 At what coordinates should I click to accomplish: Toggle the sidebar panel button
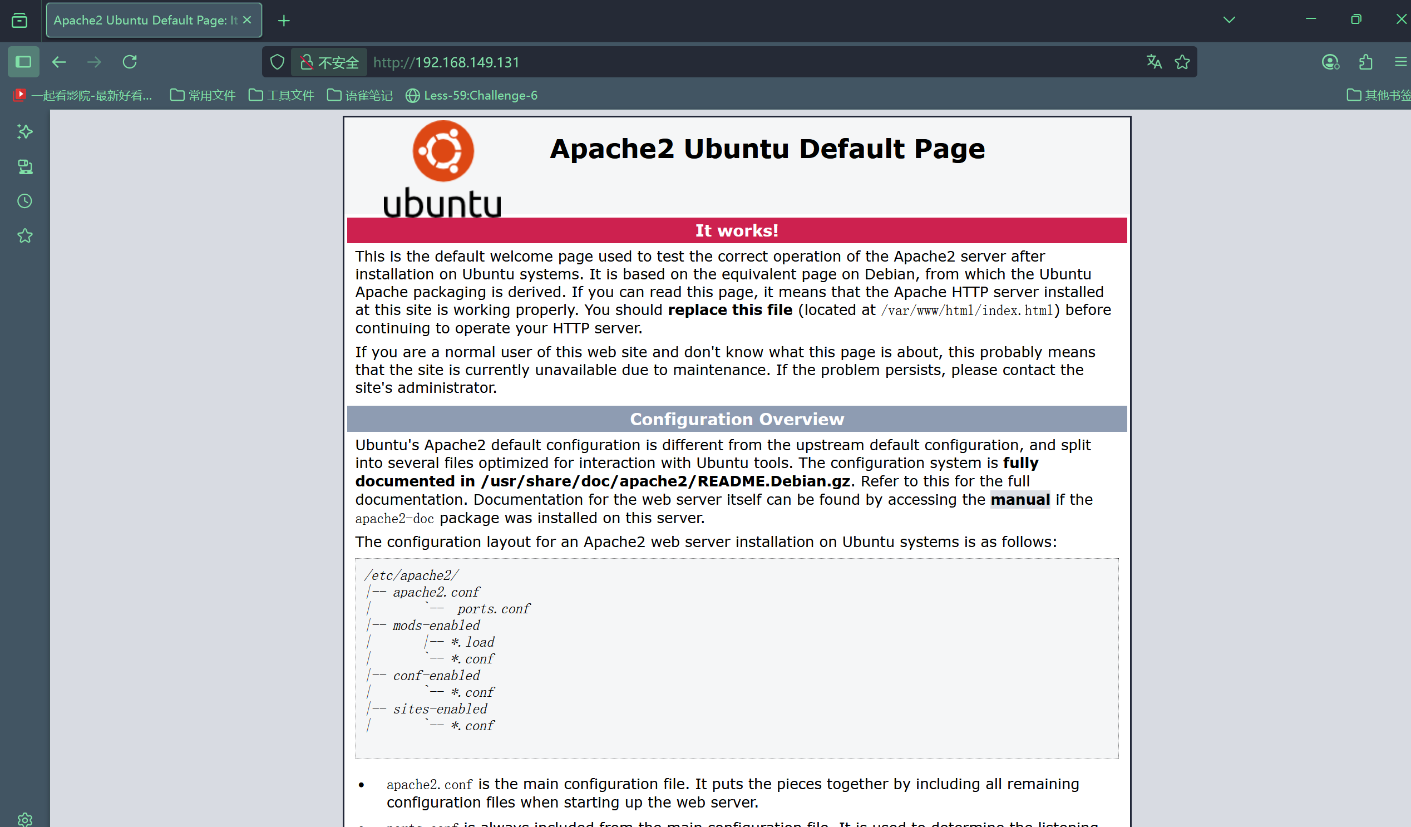pos(23,62)
